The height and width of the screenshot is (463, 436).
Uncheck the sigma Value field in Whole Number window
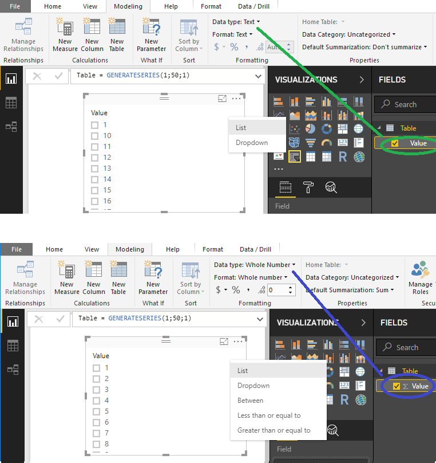[x=397, y=386]
